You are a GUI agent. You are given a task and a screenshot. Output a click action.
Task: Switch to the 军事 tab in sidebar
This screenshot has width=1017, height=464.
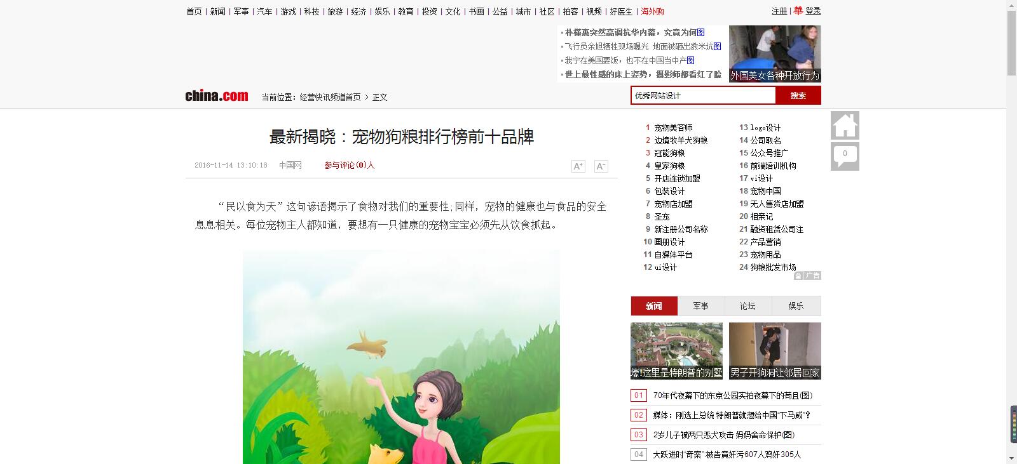(x=700, y=306)
